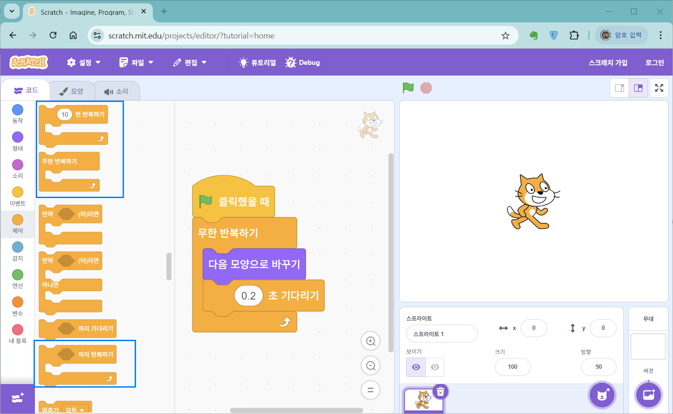Open the add extension button
The image size is (673, 414).
(x=17, y=398)
